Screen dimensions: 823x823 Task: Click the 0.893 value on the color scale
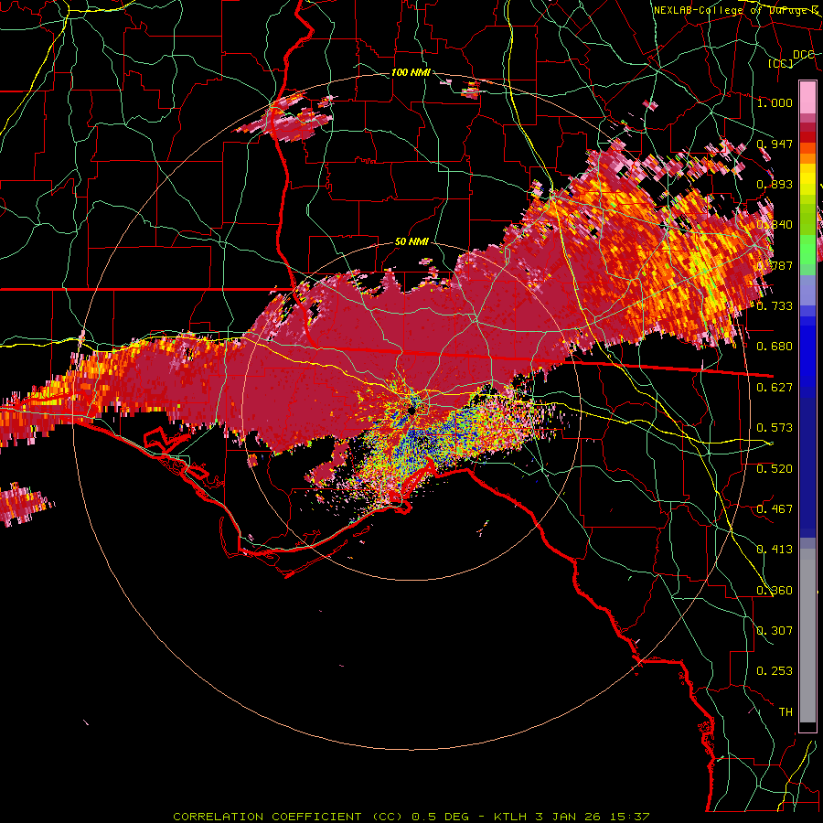point(775,184)
